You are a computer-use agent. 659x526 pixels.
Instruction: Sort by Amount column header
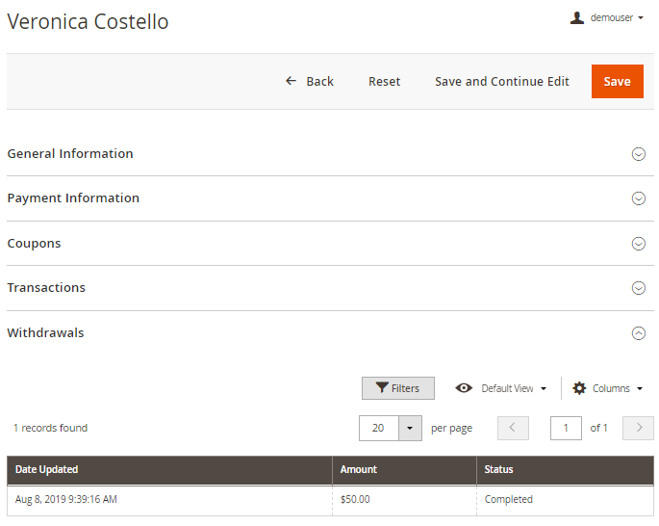point(359,470)
